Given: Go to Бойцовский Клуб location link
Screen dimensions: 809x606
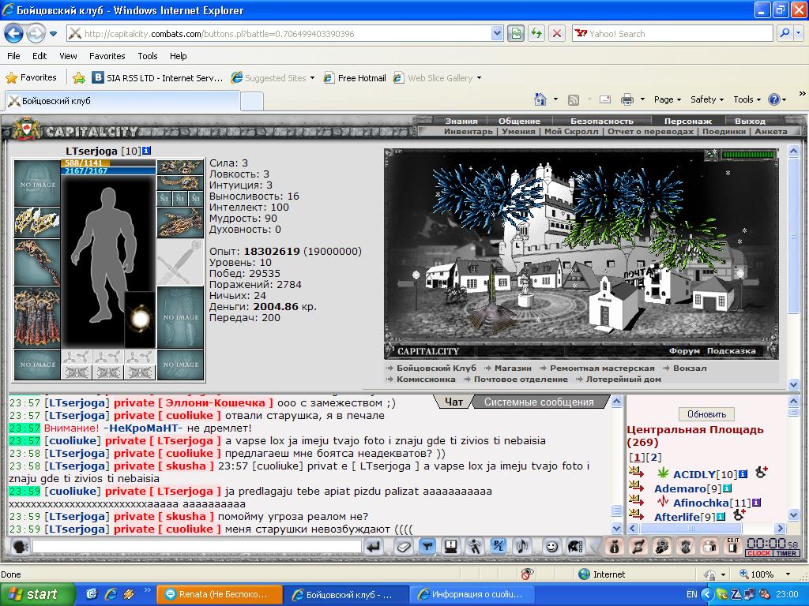Looking at the screenshot, I should (x=436, y=368).
